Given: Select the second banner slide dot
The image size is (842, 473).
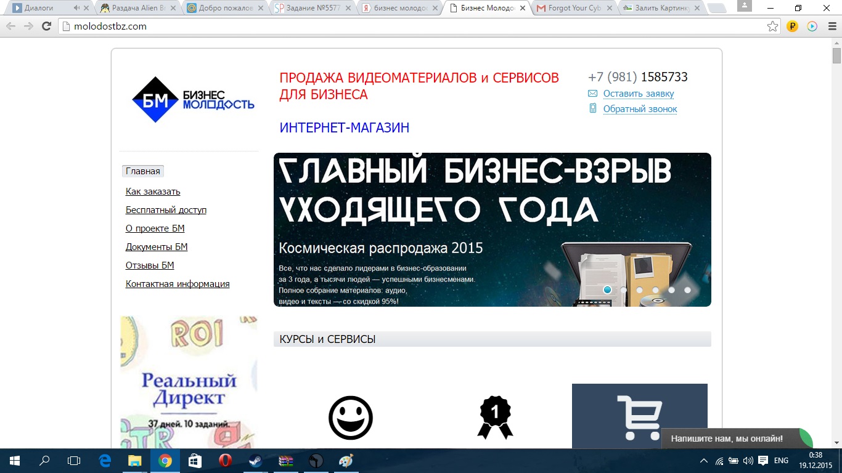Looking at the screenshot, I should pyautogui.click(x=623, y=289).
